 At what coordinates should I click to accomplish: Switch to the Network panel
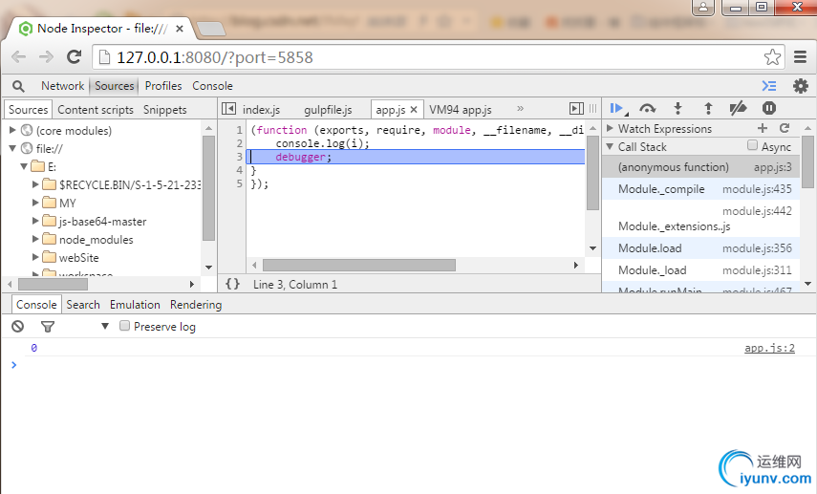tap(62, 86)
